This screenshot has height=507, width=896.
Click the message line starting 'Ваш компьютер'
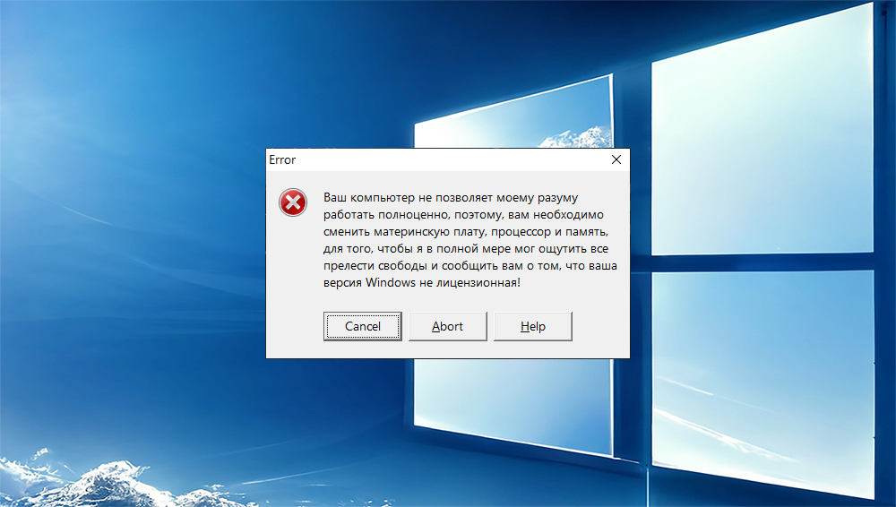click(451, 198)
